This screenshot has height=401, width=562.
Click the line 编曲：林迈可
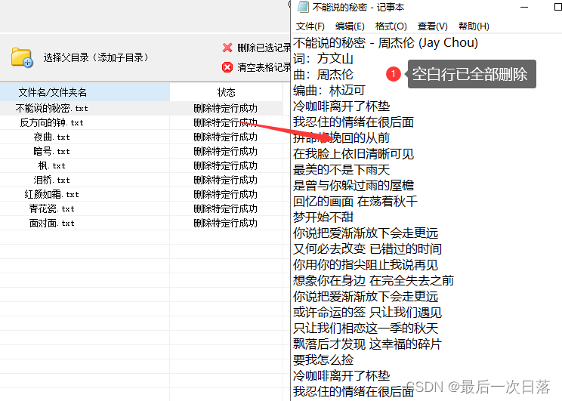pos(329,91)
